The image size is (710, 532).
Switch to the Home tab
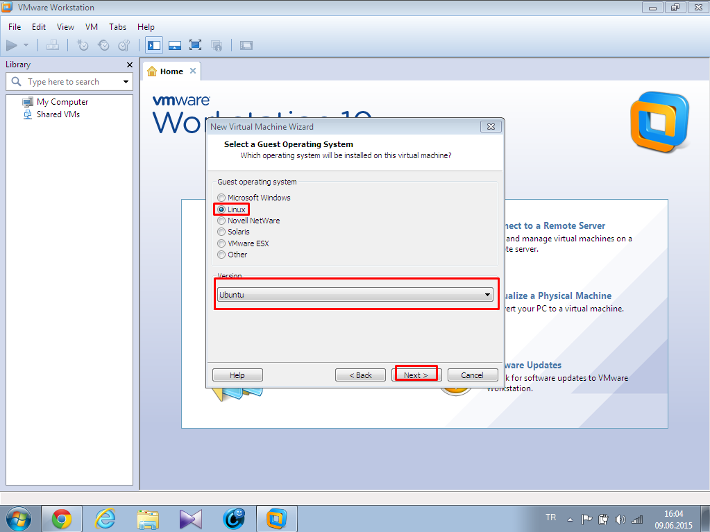(171, 71)
